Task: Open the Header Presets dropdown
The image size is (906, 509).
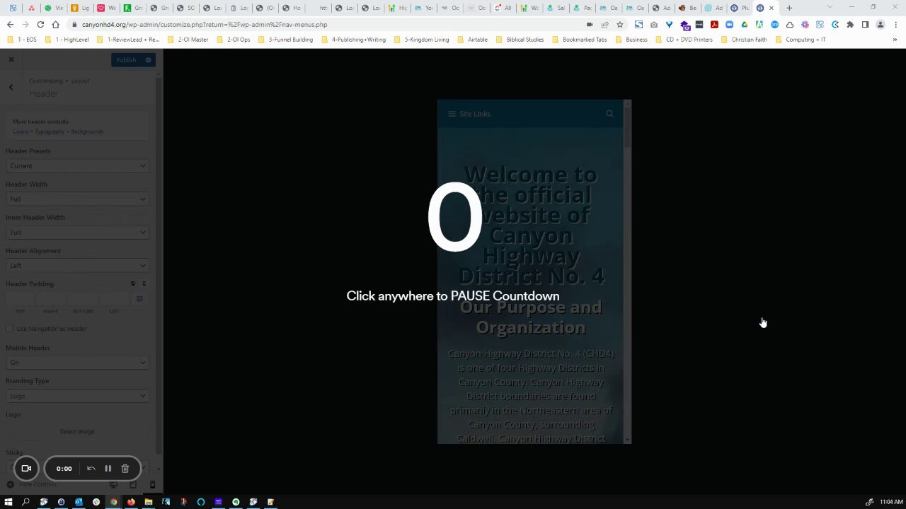Action: [x=77, y=166]
